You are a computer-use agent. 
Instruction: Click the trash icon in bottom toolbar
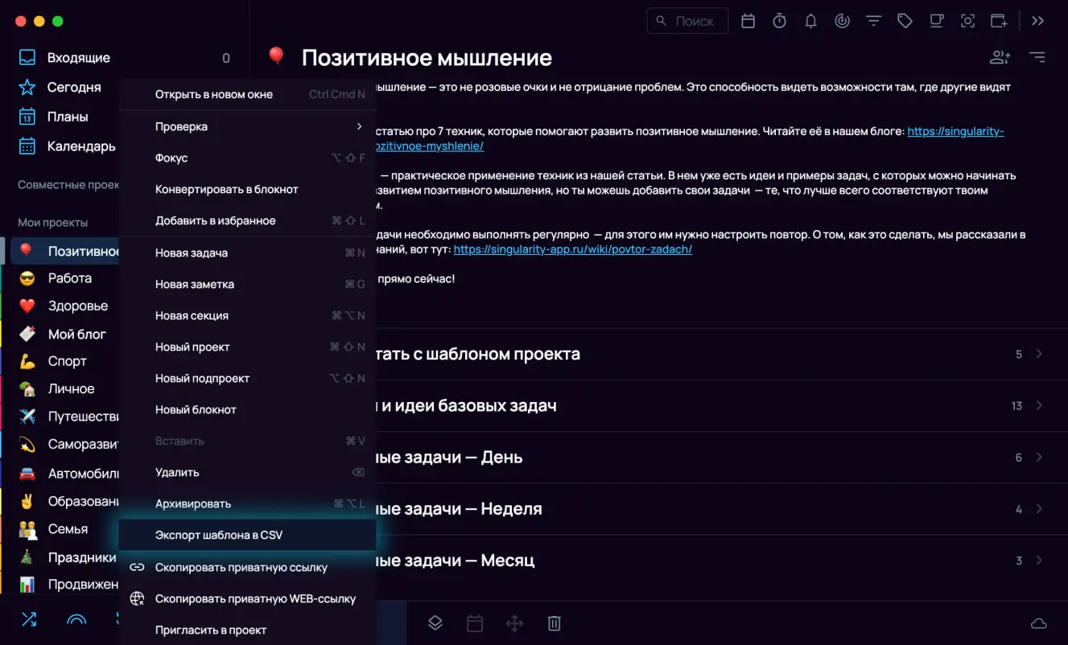[x=554, y=623]
